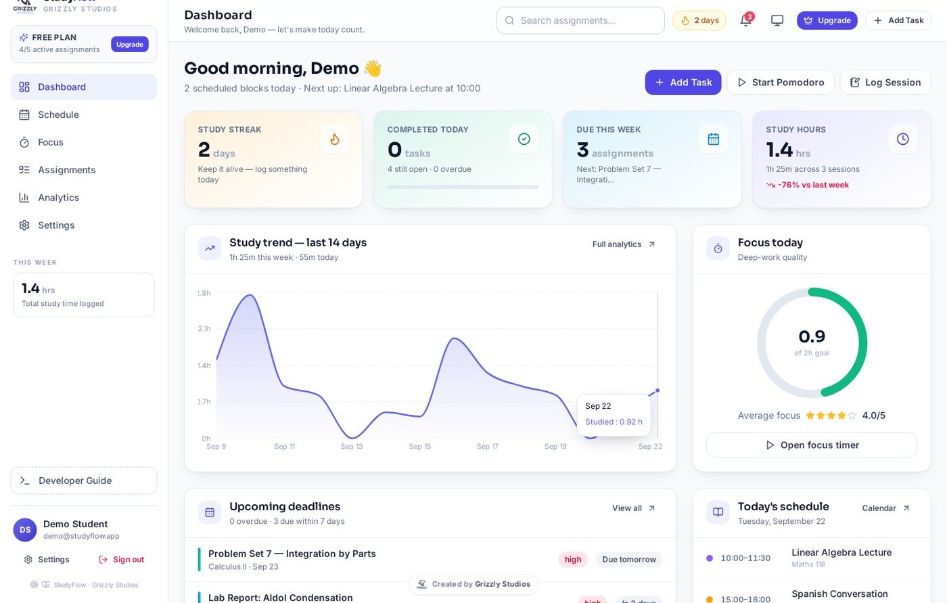Click the Upgrade button in top header
This screenshot has height=603, width=947.
click(x=827, y=20)
